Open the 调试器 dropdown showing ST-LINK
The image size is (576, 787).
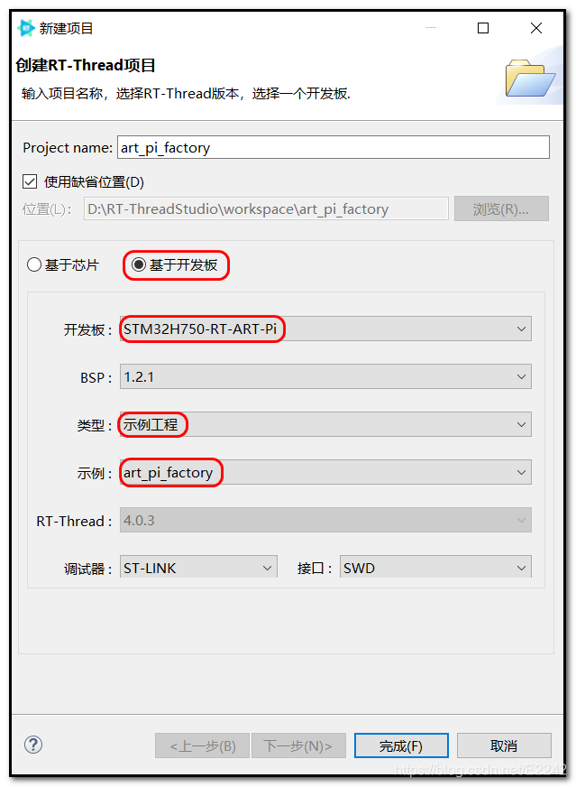(198, 567)
